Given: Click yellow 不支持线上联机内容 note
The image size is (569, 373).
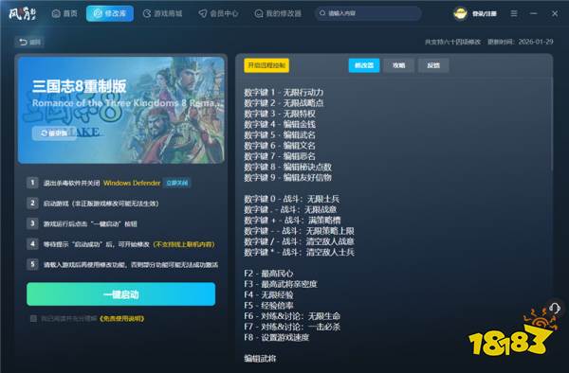Looking at the screenshot, I should (184, 244).
